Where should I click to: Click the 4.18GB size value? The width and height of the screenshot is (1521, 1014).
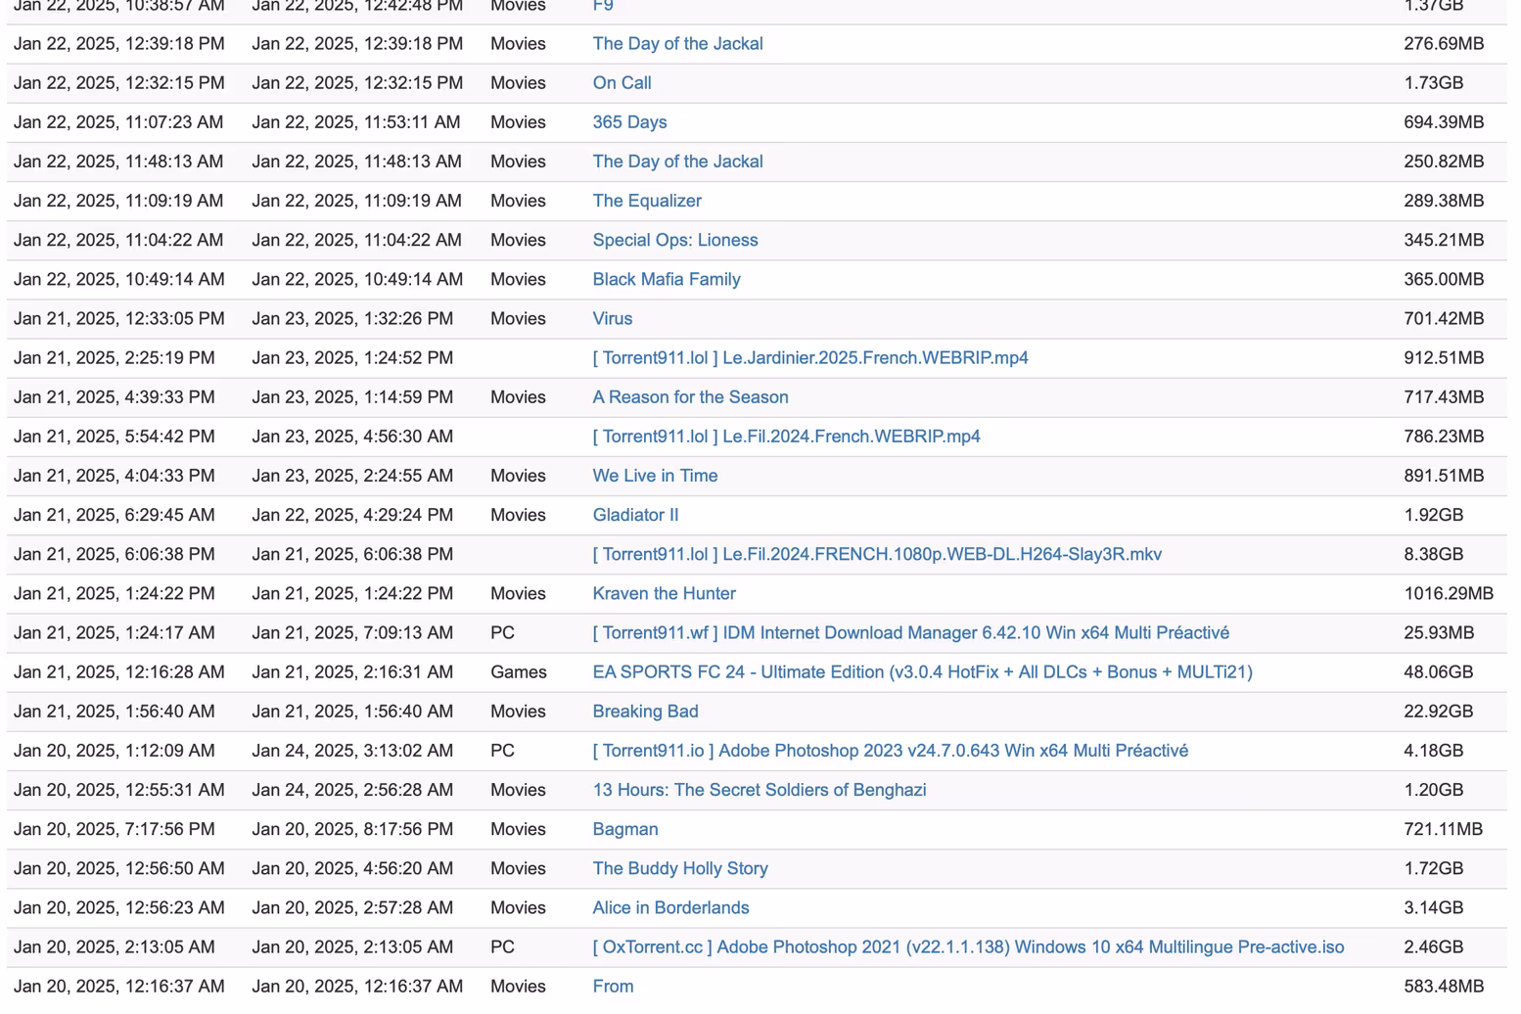[1433, 750]
